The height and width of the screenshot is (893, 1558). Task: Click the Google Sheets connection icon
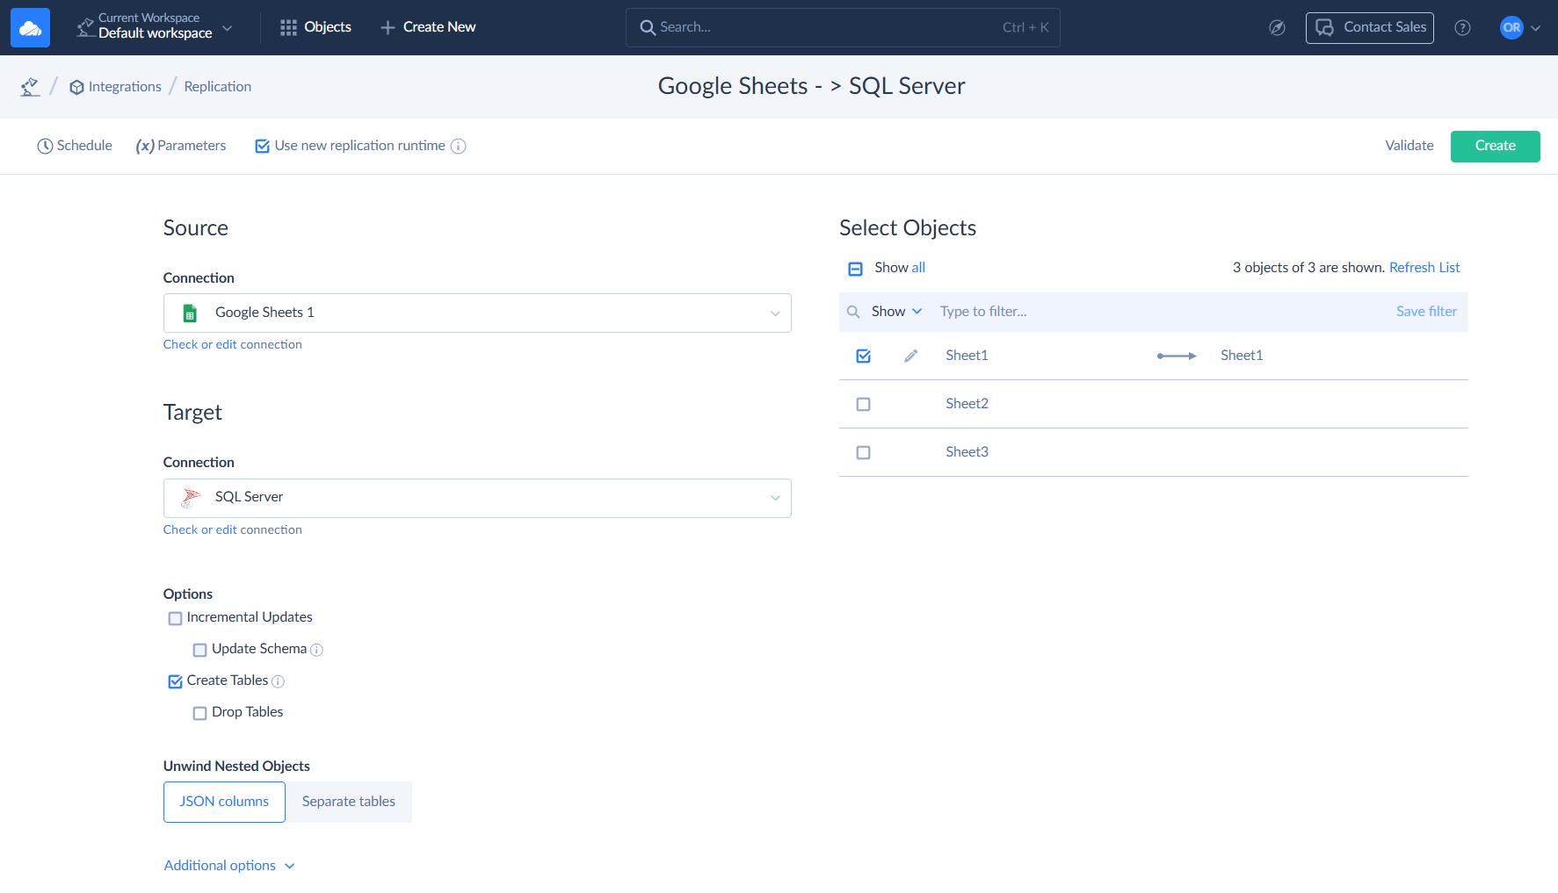190,313
